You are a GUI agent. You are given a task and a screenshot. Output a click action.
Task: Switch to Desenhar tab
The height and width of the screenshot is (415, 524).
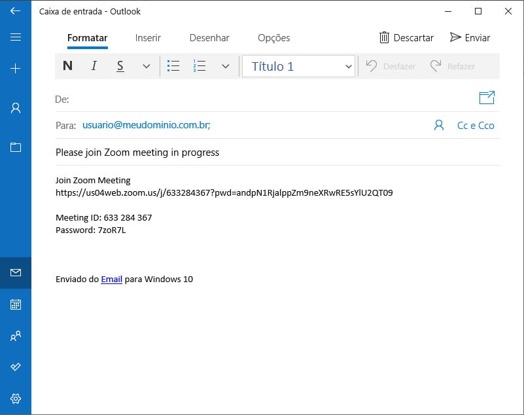point(209,38)
